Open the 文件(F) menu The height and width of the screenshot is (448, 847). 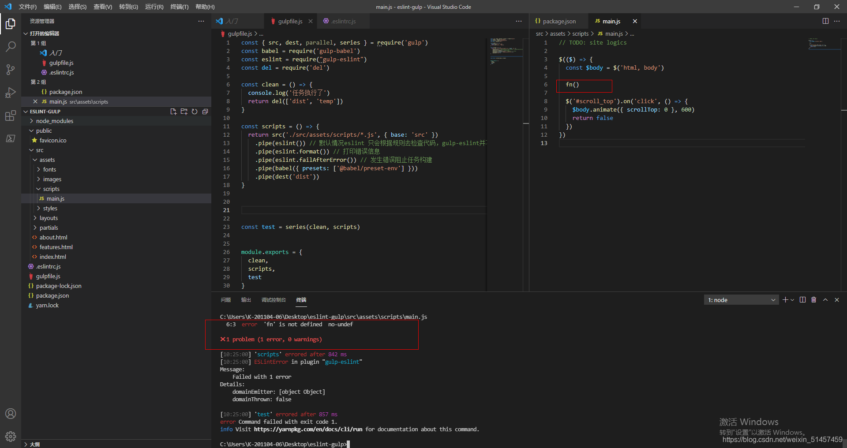pos(28,7)
